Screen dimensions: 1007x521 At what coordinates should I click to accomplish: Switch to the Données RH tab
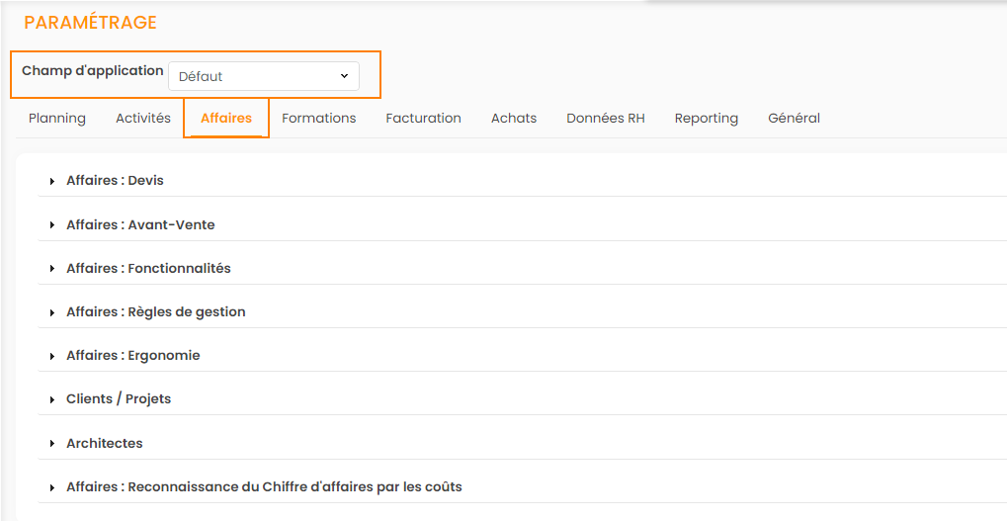[x=605, y=118]
